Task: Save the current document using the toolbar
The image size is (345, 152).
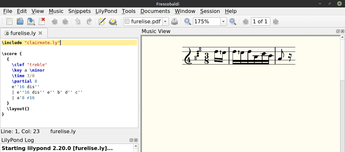Action: click(x=31, y=22)
